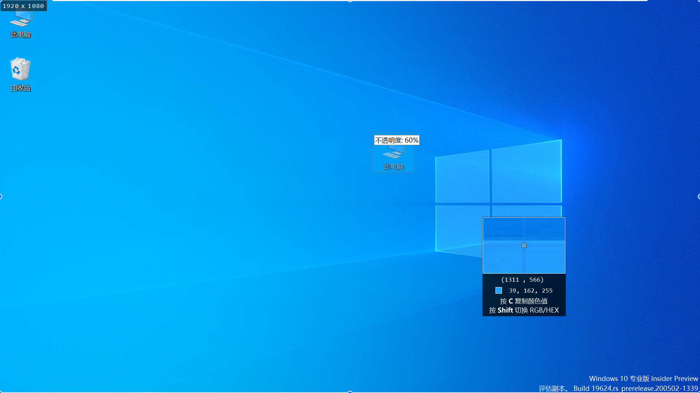Click the 按 Shift 切换 RGB/HEX hint text
700x393 pixels.
click(524, 310)
